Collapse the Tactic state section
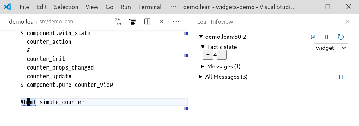 tap(203, 47)
